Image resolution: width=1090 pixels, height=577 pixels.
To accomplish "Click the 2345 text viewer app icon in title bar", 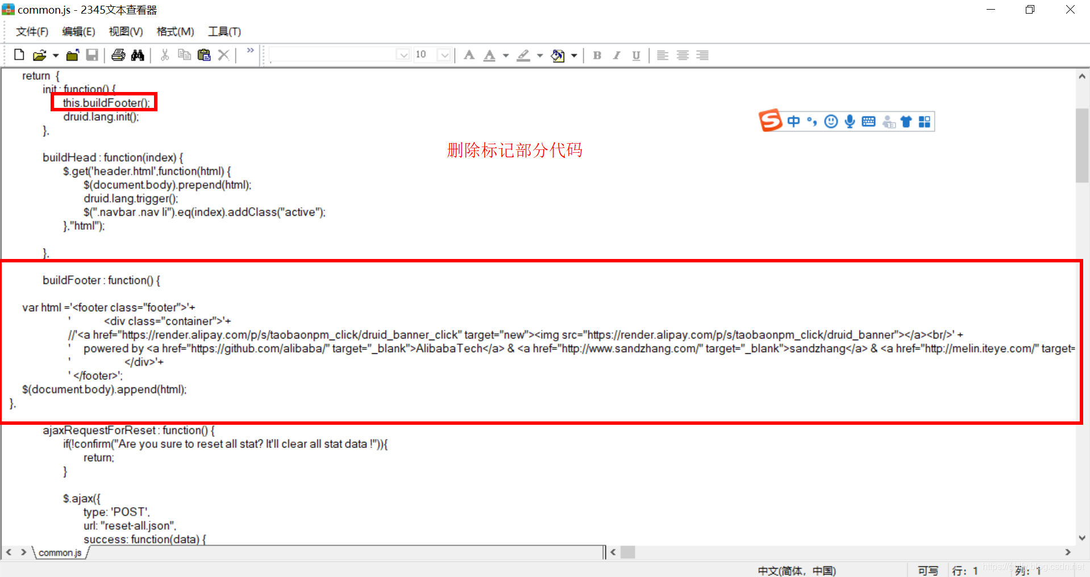I will (8, 10).
